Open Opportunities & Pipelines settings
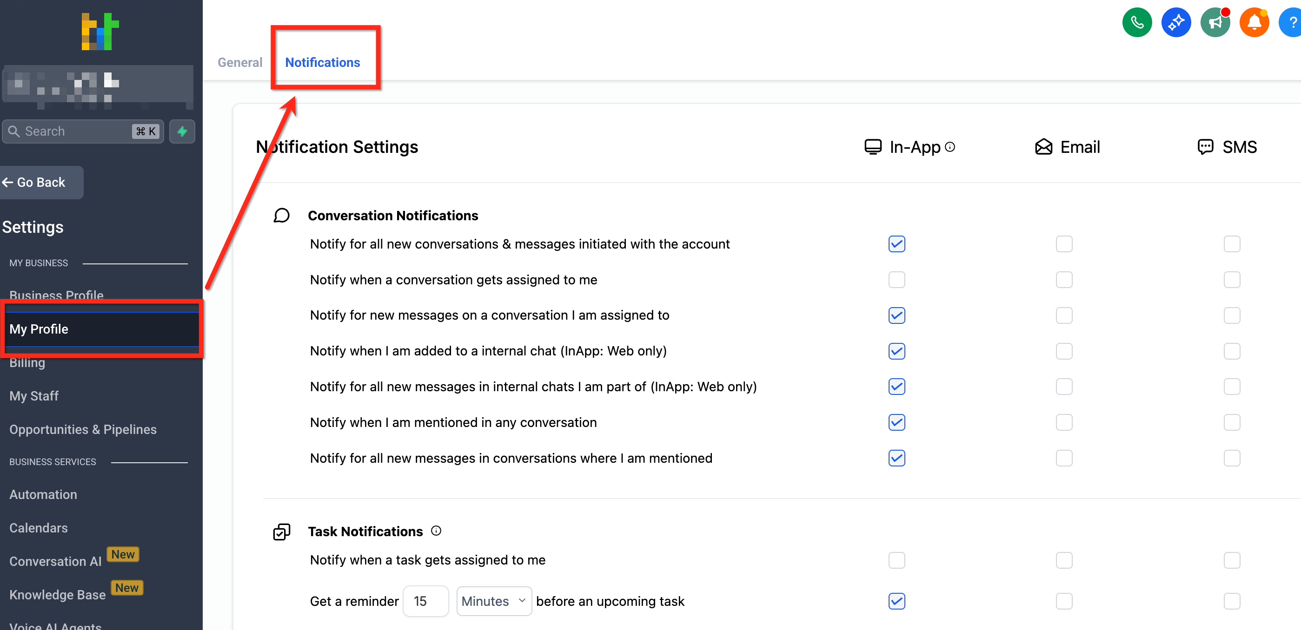This screenshot has height=630, width=1301. click(83, 430)
